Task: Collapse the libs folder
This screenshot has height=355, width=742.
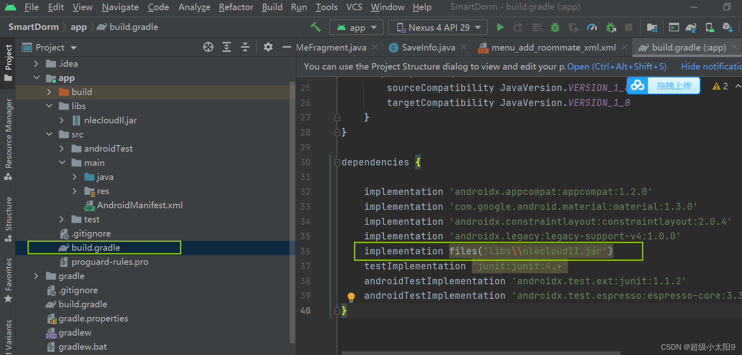Action: point(49,106)
